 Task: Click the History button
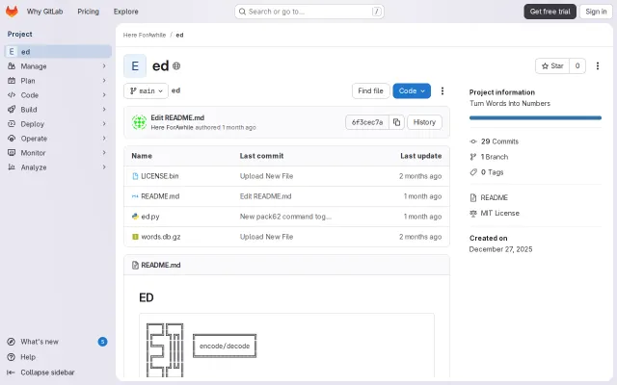coord(424,122)
